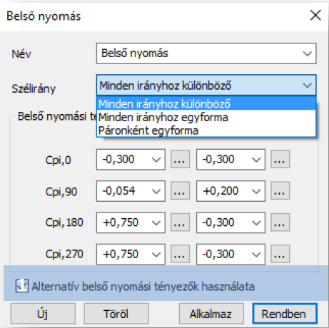Click the Töröl button

click(x=116, y=314)
